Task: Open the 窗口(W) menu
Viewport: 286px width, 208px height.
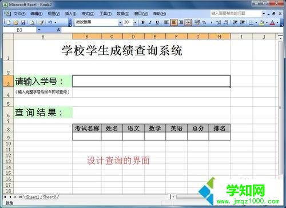Action: click(141, 14)
